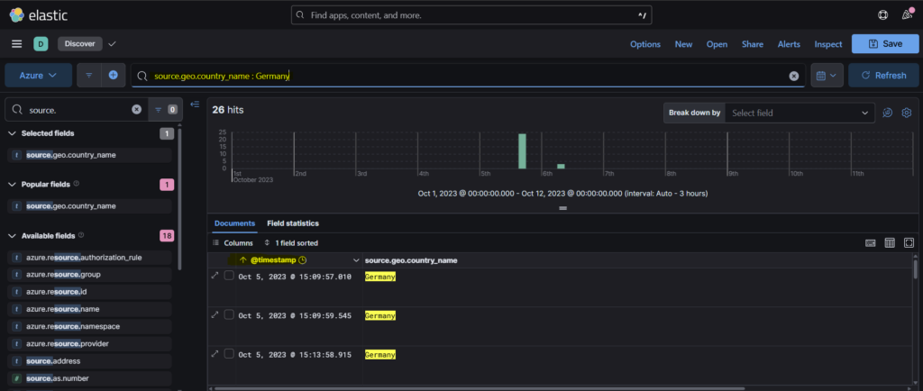The height and width of the screenshot is (391, 923).
Task: Open the Inspect menu item
Action: pos(827,44)
